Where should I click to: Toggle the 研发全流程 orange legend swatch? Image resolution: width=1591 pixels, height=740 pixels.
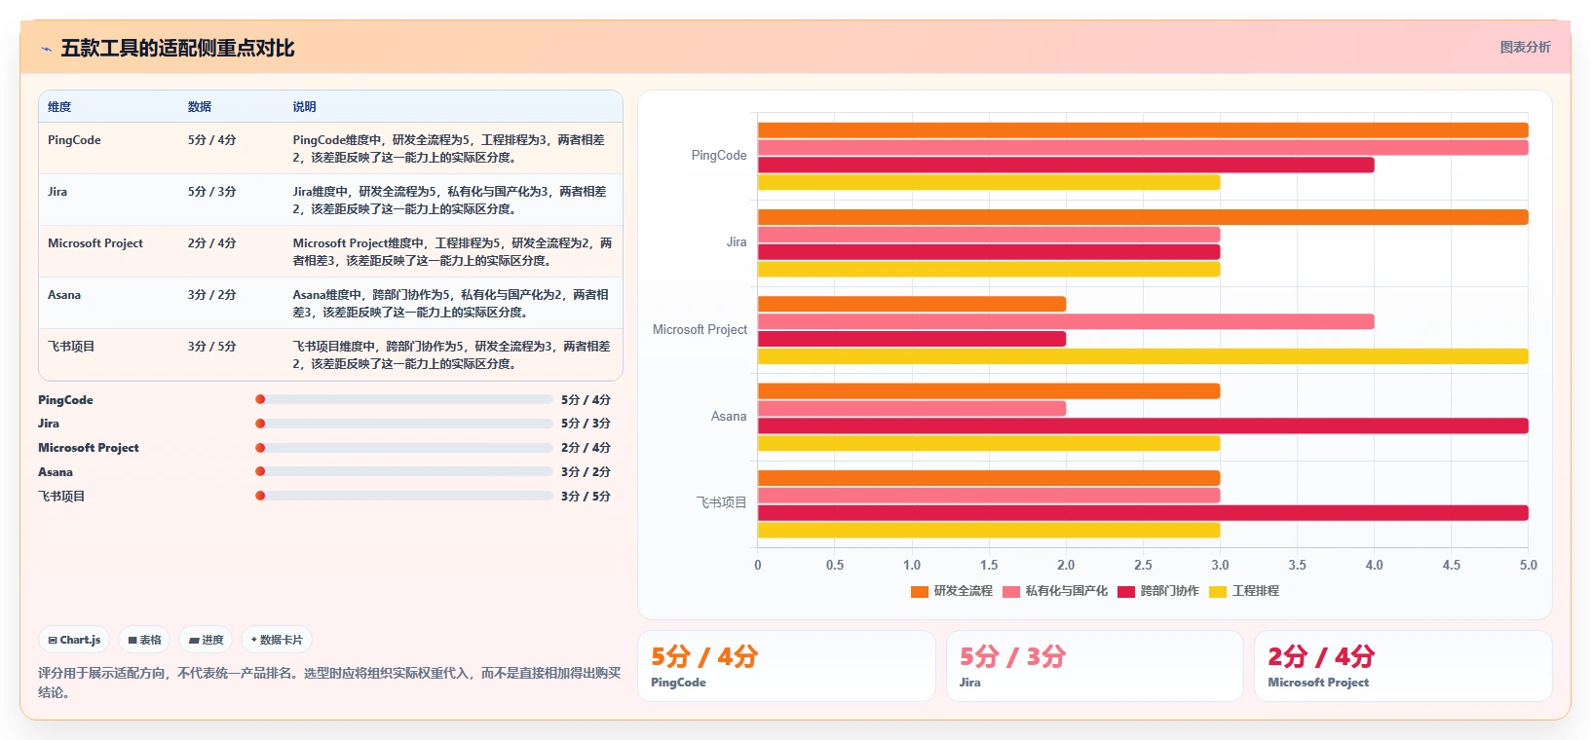(x=919, y=591)
